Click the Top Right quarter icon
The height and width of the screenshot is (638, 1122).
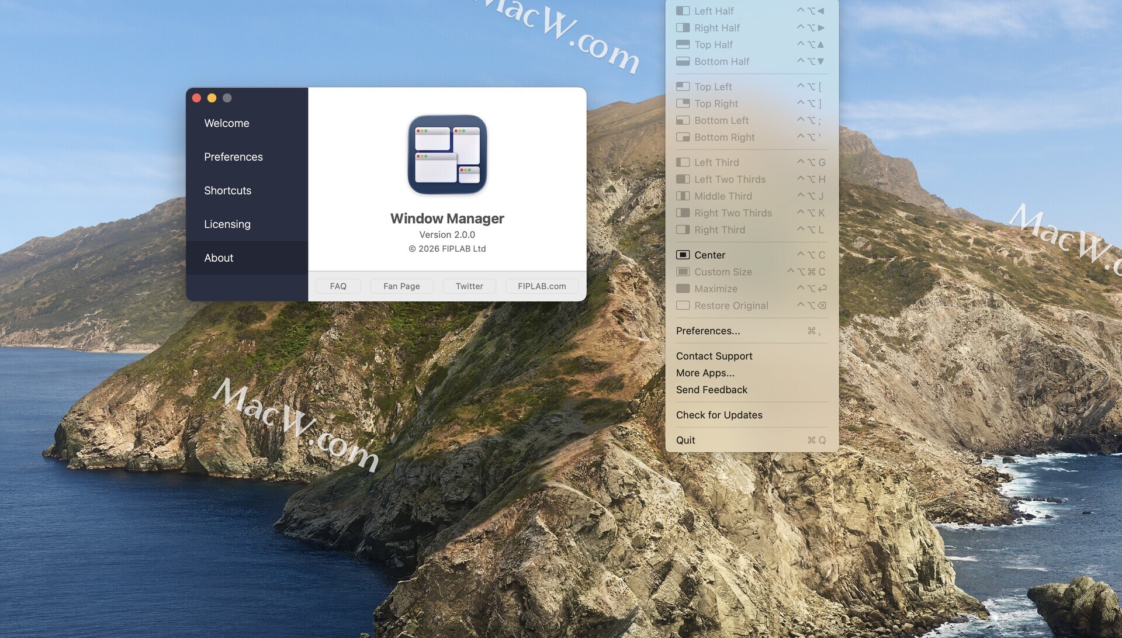(683, 103)
